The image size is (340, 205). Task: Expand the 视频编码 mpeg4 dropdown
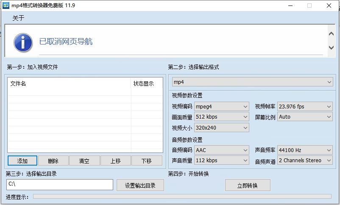click(x=222, y=106)
